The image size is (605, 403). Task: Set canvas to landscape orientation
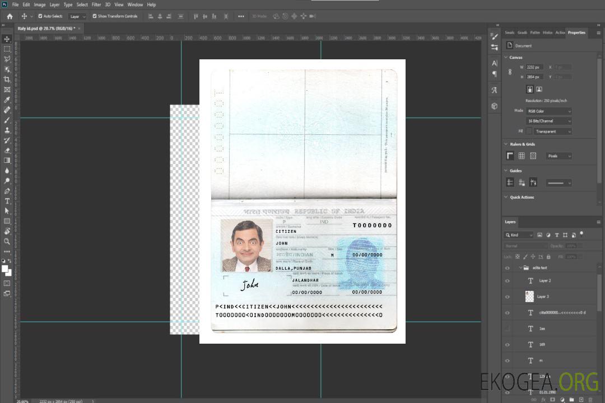tap(539, 90)
